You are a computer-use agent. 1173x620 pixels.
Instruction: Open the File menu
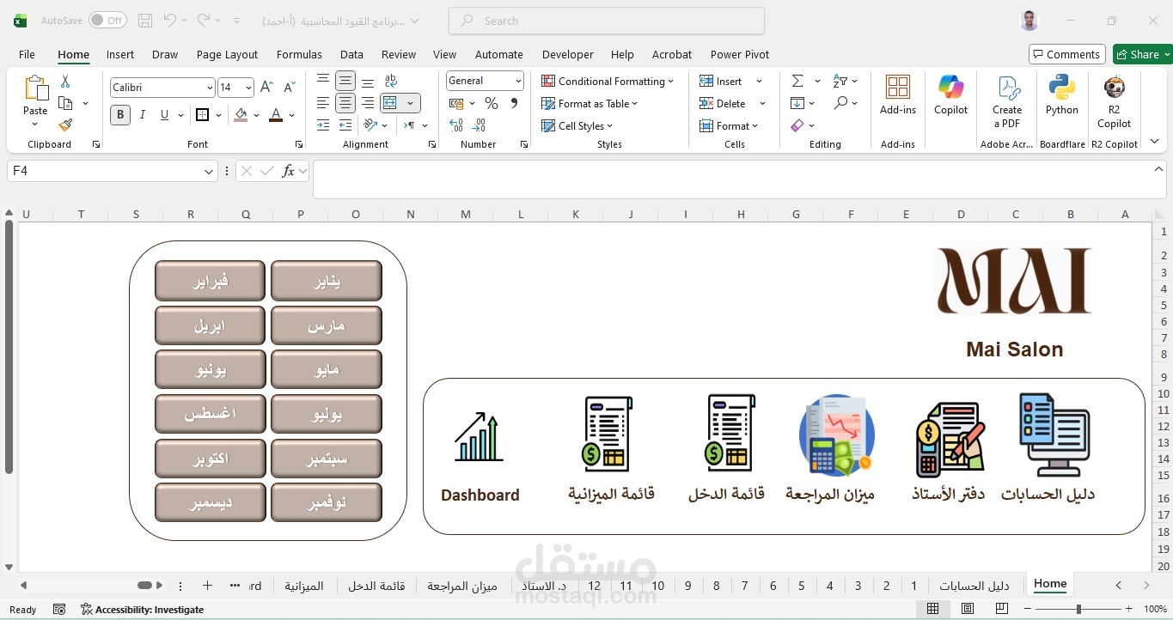click(27, 54)
